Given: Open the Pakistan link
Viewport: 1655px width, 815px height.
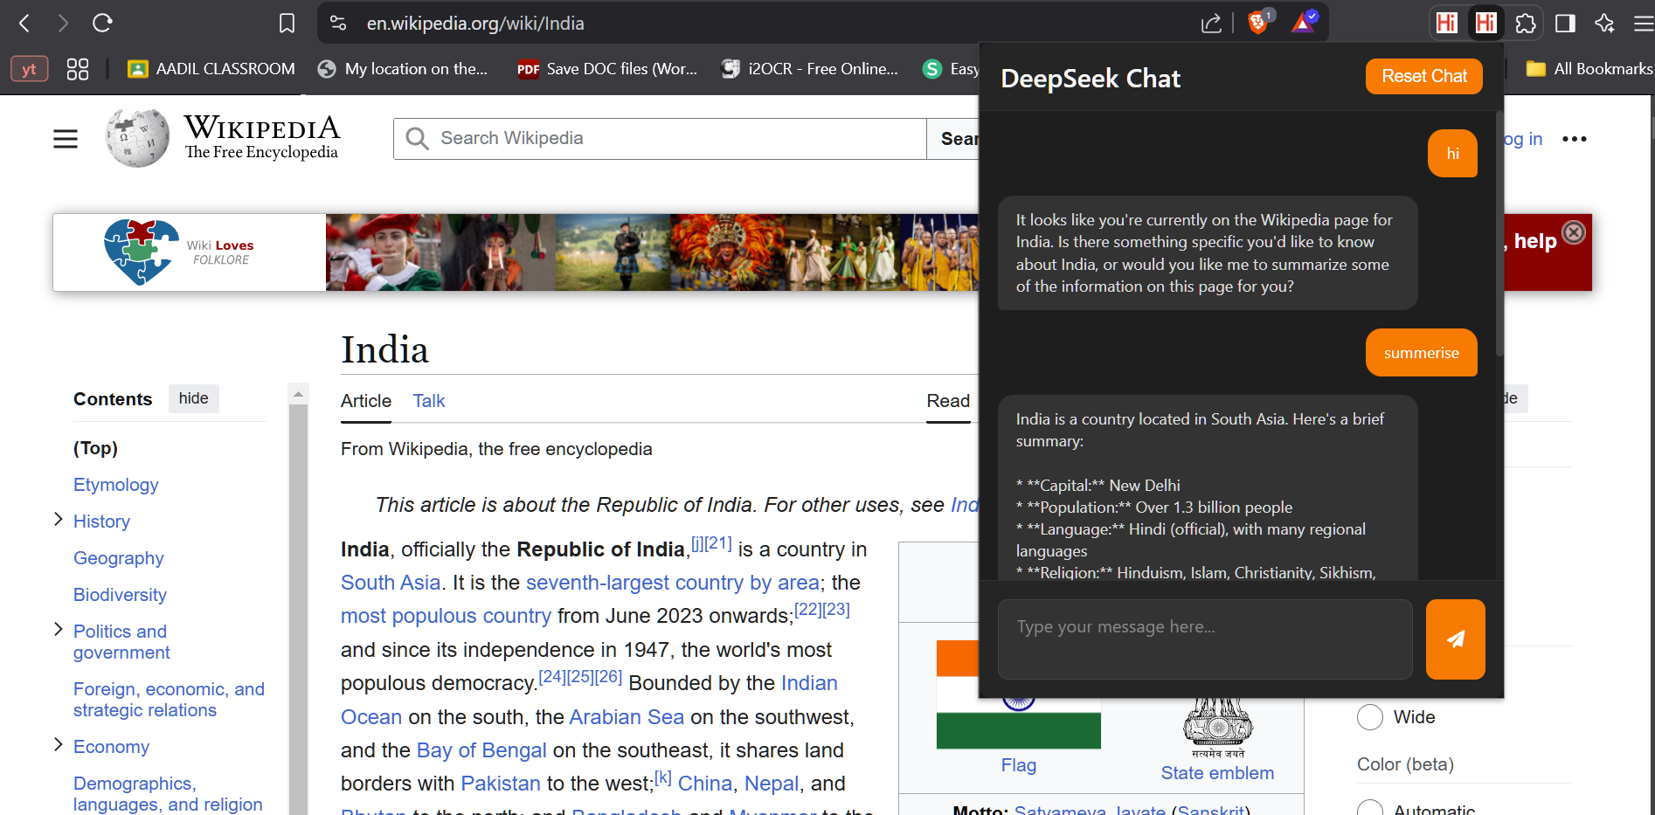Looking at the screenshot, I should 501,784.
